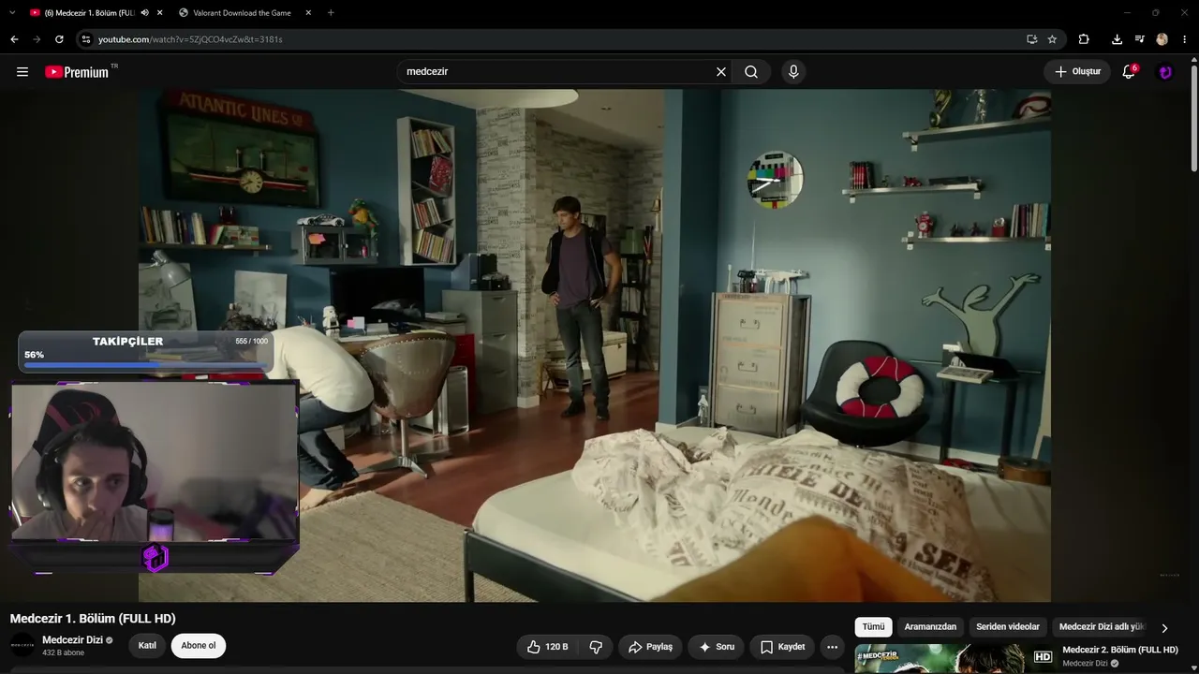Screen dimensions: 1199x674
Task: Subscribe with the Abone ol button
Action: tap(199, 646)
